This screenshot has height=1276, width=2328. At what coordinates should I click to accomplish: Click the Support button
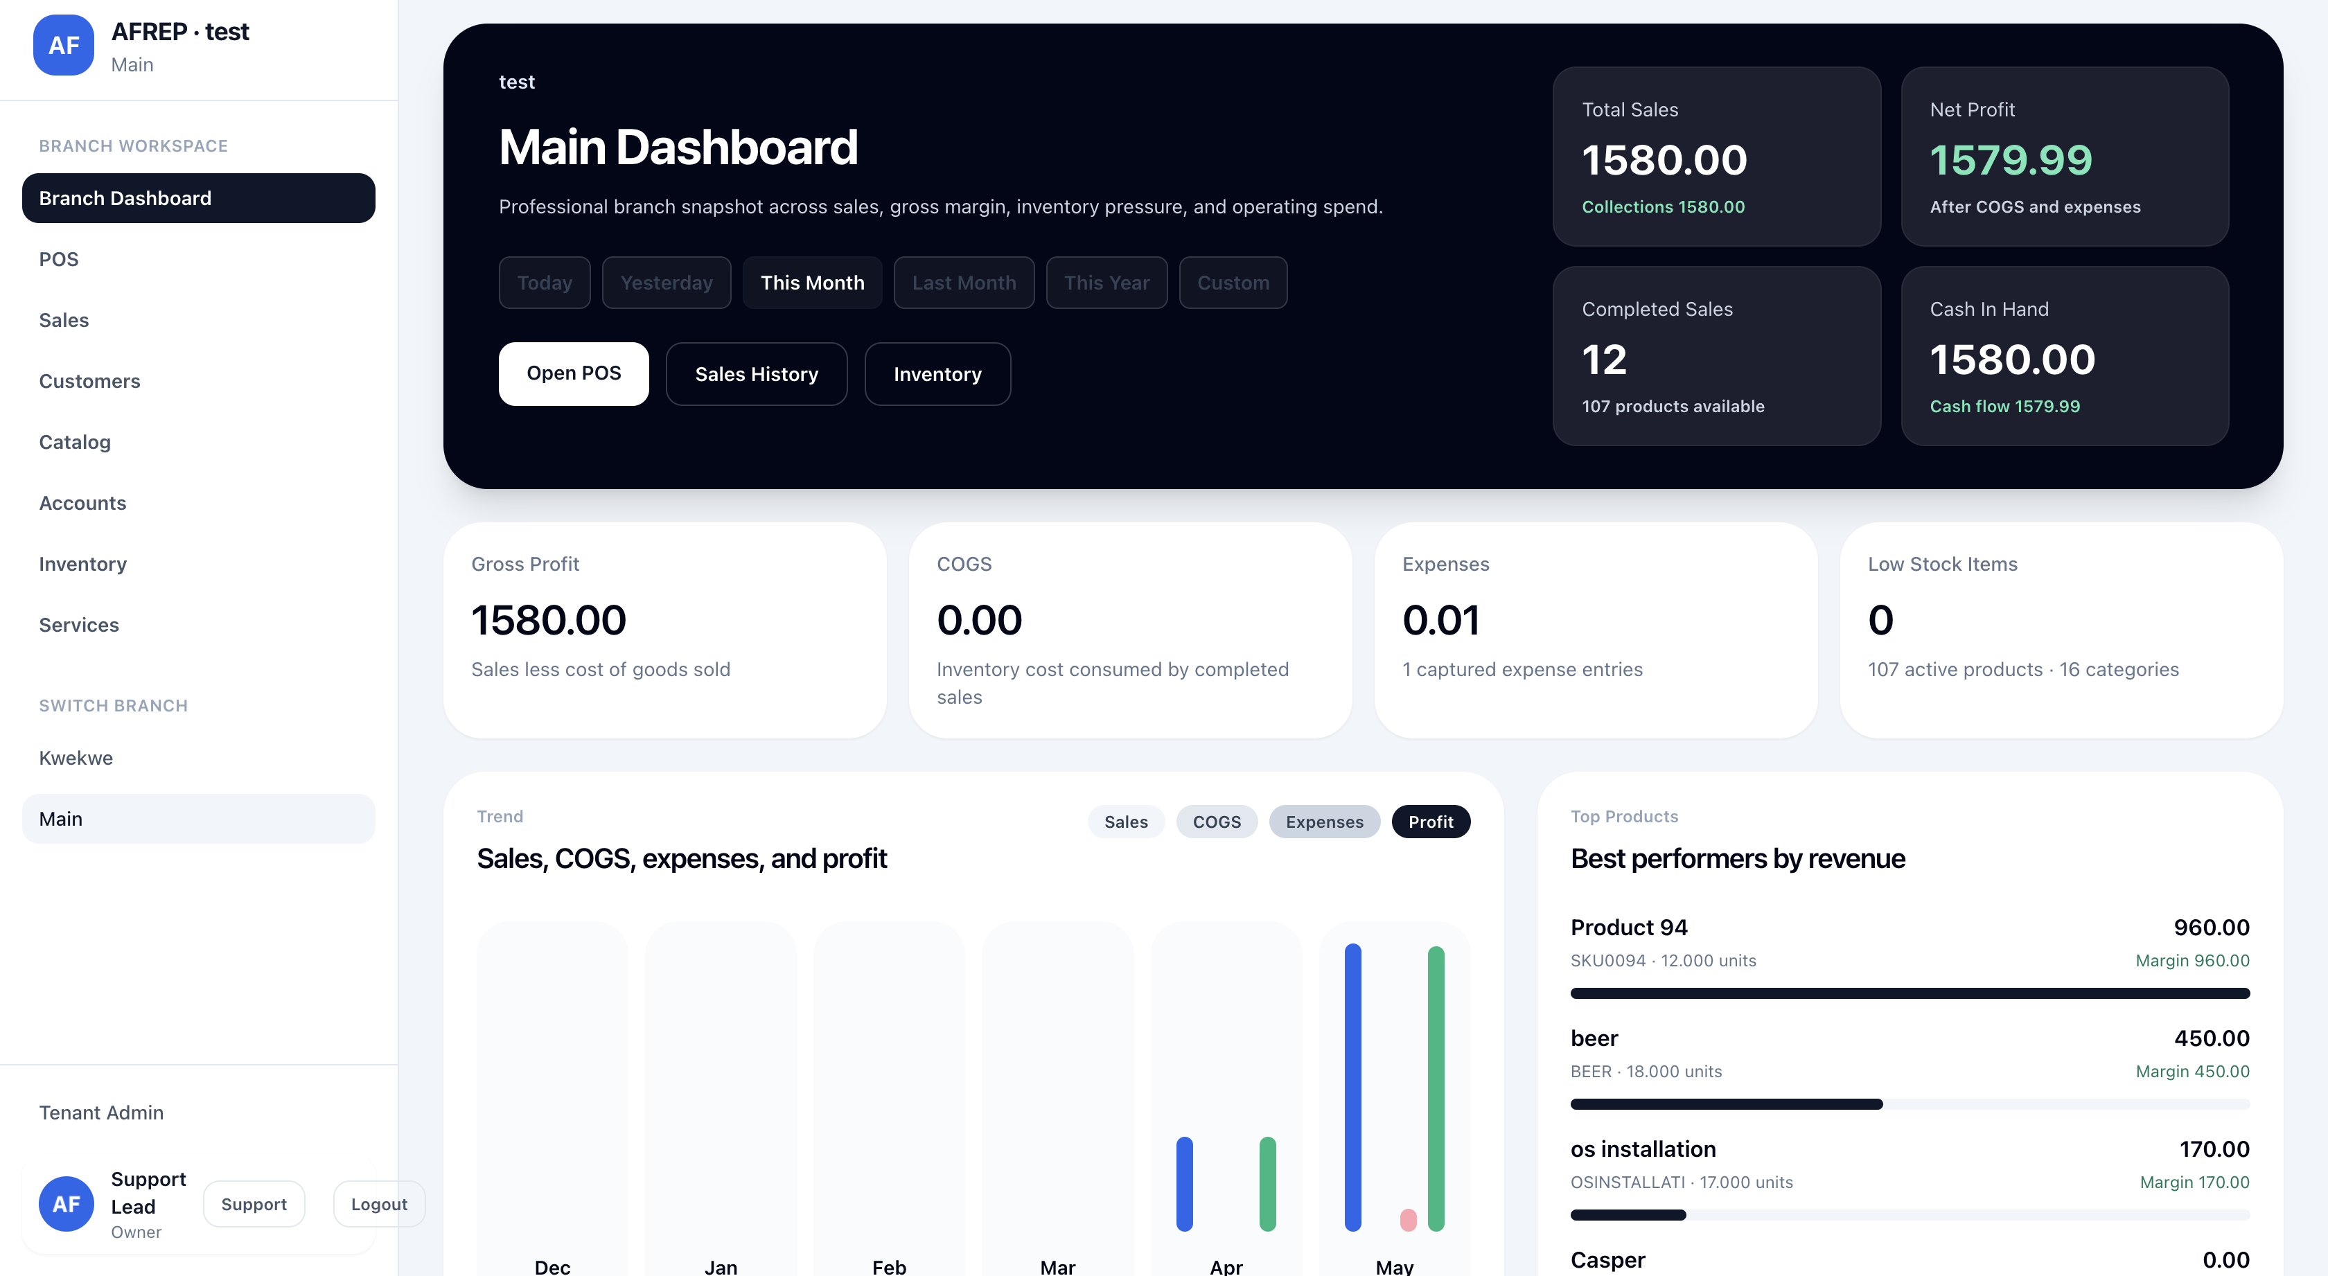(254, 1204)
